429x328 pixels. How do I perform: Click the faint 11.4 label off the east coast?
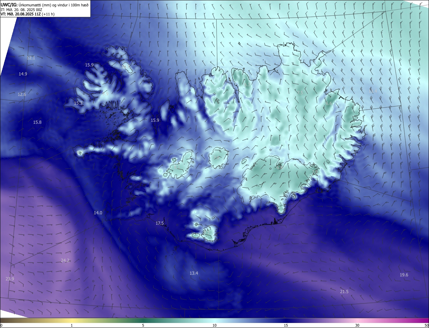[x=373, y=91]
